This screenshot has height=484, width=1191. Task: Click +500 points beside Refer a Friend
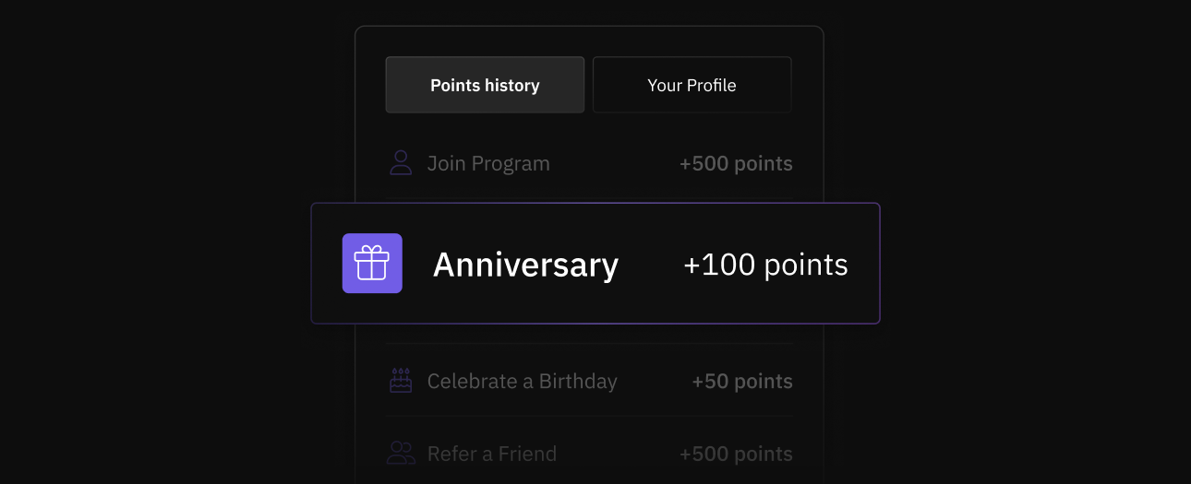click(x=736, y=454)
